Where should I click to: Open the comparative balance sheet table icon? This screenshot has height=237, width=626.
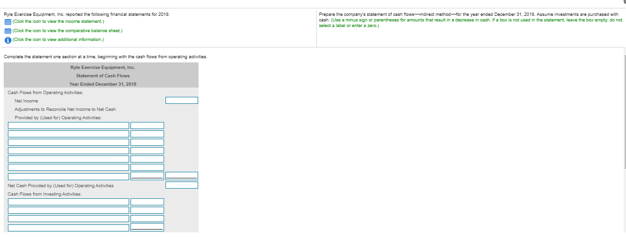pos(7,31)
